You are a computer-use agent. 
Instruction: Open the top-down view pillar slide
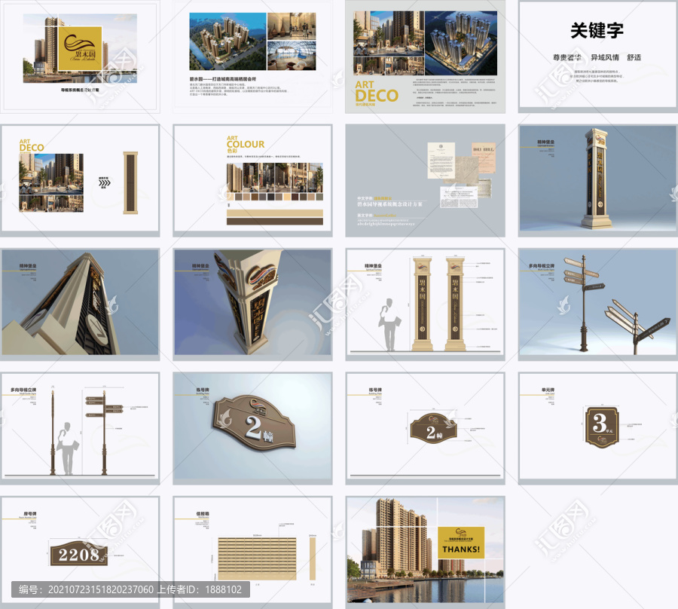(x=252, y=304)
